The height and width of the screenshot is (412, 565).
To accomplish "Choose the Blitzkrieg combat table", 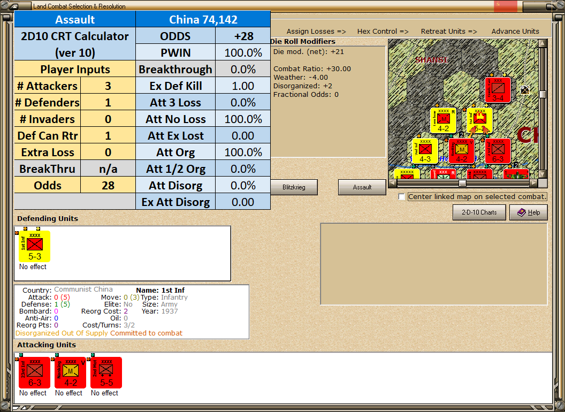I will tap(294, 187).
